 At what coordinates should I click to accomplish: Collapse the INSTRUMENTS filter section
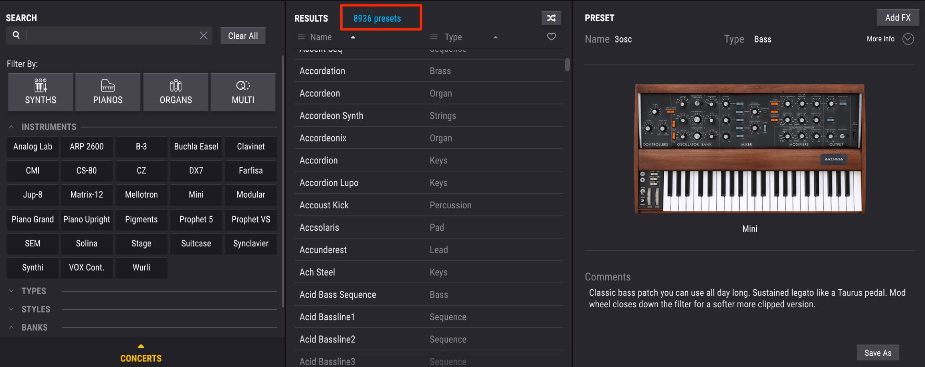(x=11, y=127)
